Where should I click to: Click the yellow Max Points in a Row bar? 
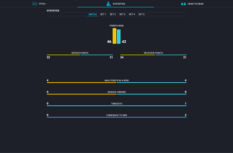(x=82, y=82)
